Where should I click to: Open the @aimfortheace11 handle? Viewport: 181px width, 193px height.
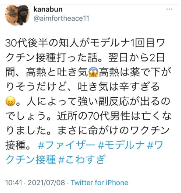[61, 18]
